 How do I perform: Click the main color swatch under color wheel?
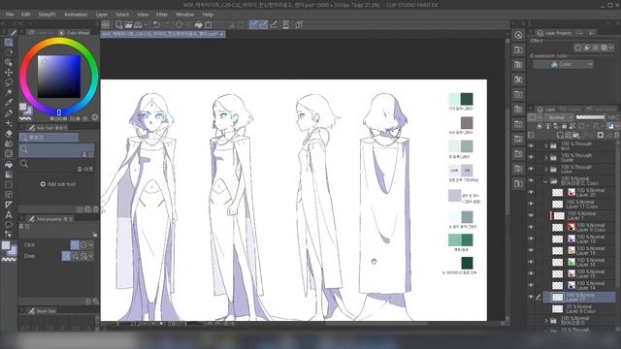click(23, 107)
